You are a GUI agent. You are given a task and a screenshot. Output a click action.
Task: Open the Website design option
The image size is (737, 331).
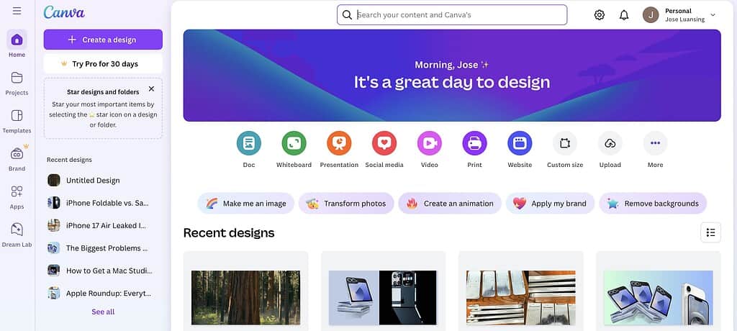(520, 143)
